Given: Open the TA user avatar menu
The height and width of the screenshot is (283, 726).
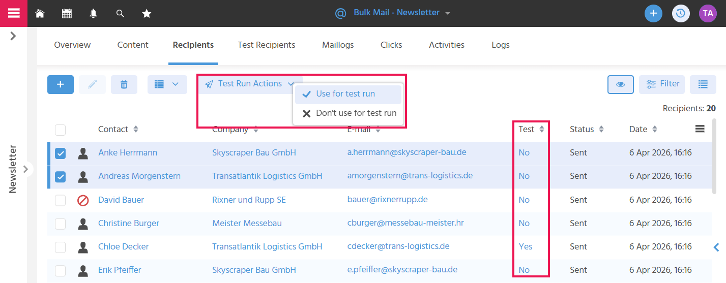Looking at the screenshot, I should [x=708, y=13].
